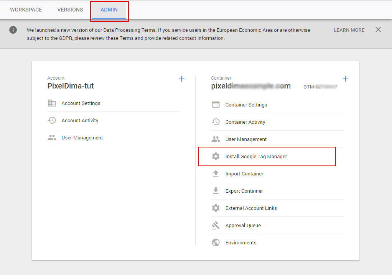Screen dimensions: 392x275
Task: Click account User Management people icon
Action: (52, 137)
